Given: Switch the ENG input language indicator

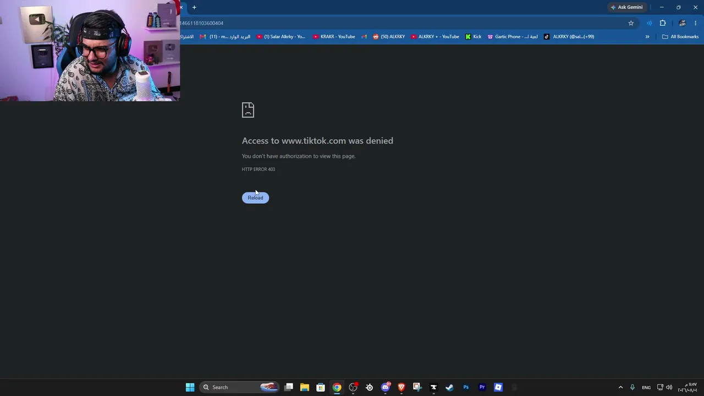Looking at the screenshot, I should (646, 387).
